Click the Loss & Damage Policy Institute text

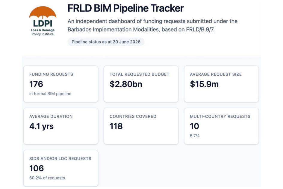click(x=43, y=32)
